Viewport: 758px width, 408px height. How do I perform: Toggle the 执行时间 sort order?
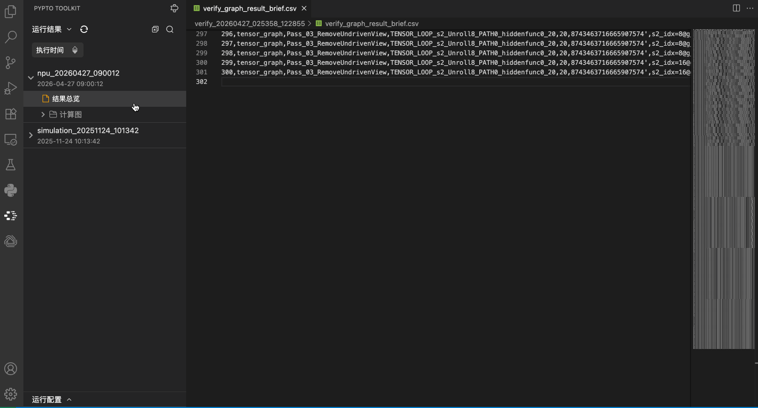pyautogui.click(x=57, y=50)
